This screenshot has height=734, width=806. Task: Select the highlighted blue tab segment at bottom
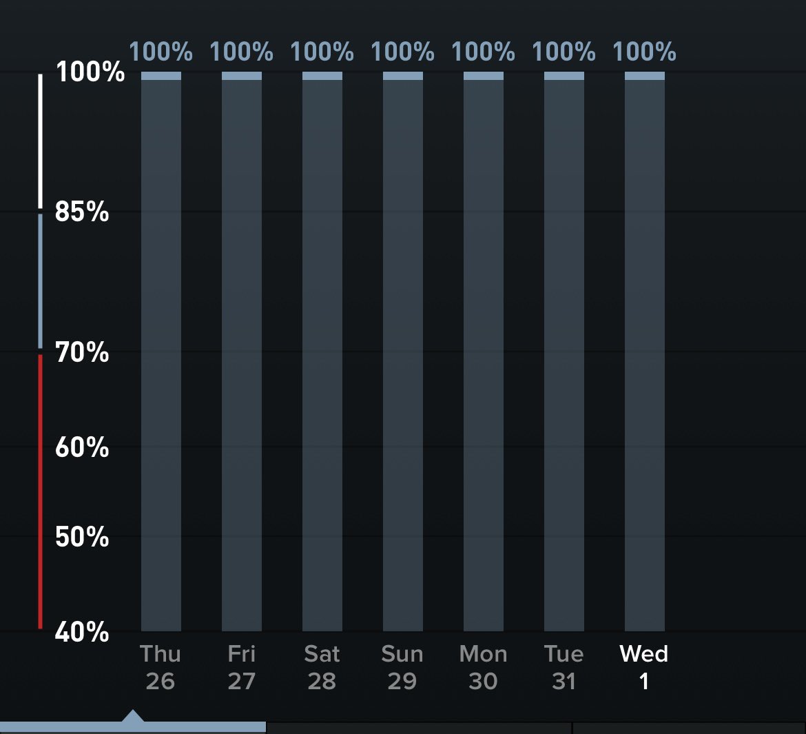click(x=132, y=727)
